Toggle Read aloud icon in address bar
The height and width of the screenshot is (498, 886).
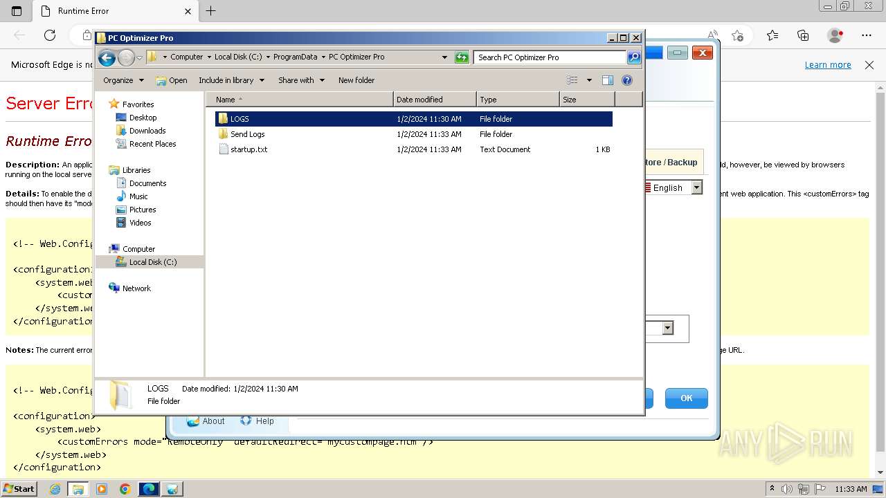(x=712, y=35)
